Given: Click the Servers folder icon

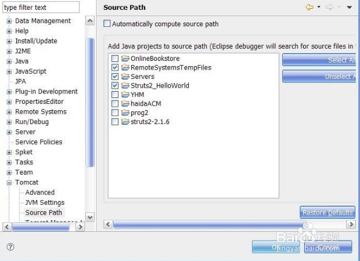Looking at the screenshot, I should point(125,77).
